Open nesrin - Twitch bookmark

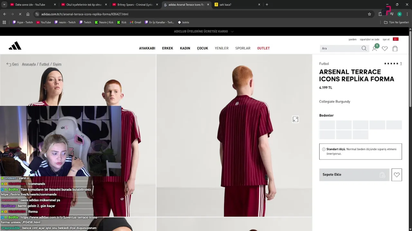point(65,22)
